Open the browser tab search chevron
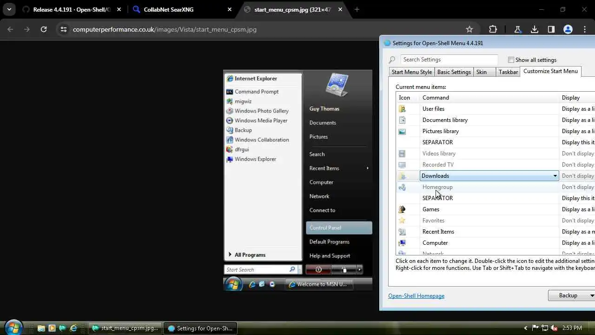Image resolution: width=595 pixels, height=335 pixels. click(x=9, y=9)
